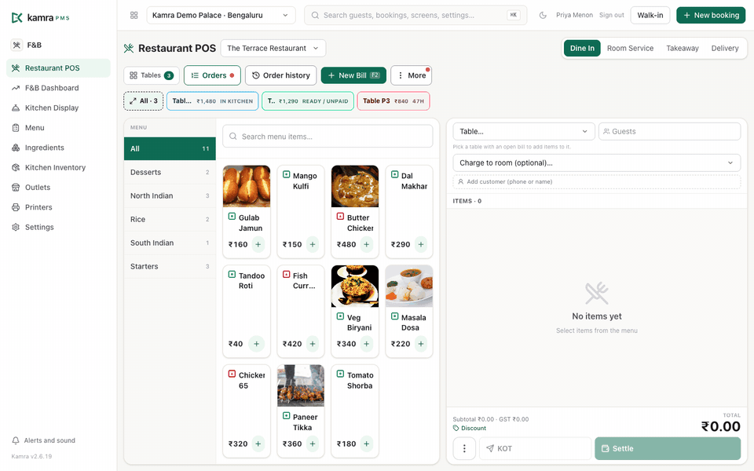Add Tomato Shorba with plus icon
This screenshot has width=754, height=471.
[x=367, y=444]
